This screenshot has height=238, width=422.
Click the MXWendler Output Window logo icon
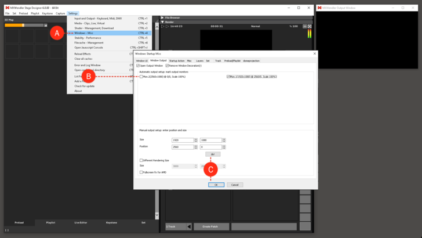(319, 8)
